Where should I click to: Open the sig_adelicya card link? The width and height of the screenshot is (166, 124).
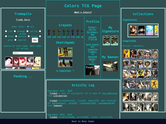tap(109, 93)
